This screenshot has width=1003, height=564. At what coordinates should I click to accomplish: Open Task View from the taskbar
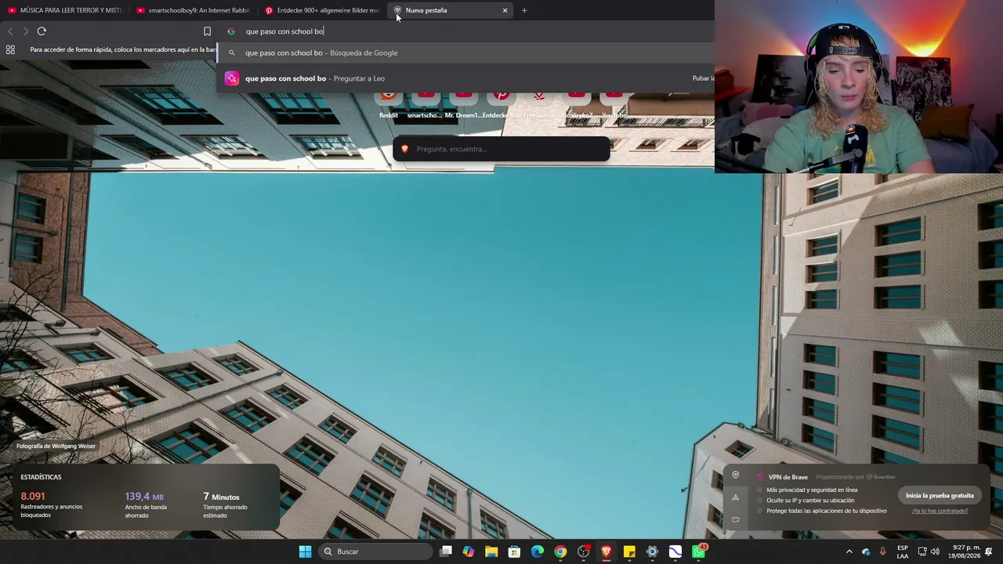pos(446,551)
